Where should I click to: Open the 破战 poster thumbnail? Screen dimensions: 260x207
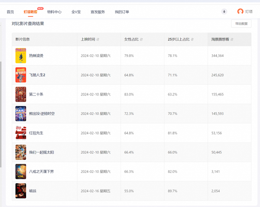pos(21,191)
